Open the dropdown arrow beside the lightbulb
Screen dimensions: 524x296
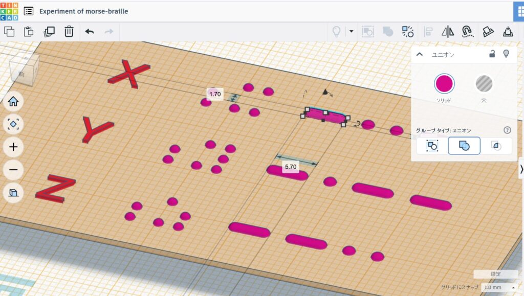[x=351, y=32]
